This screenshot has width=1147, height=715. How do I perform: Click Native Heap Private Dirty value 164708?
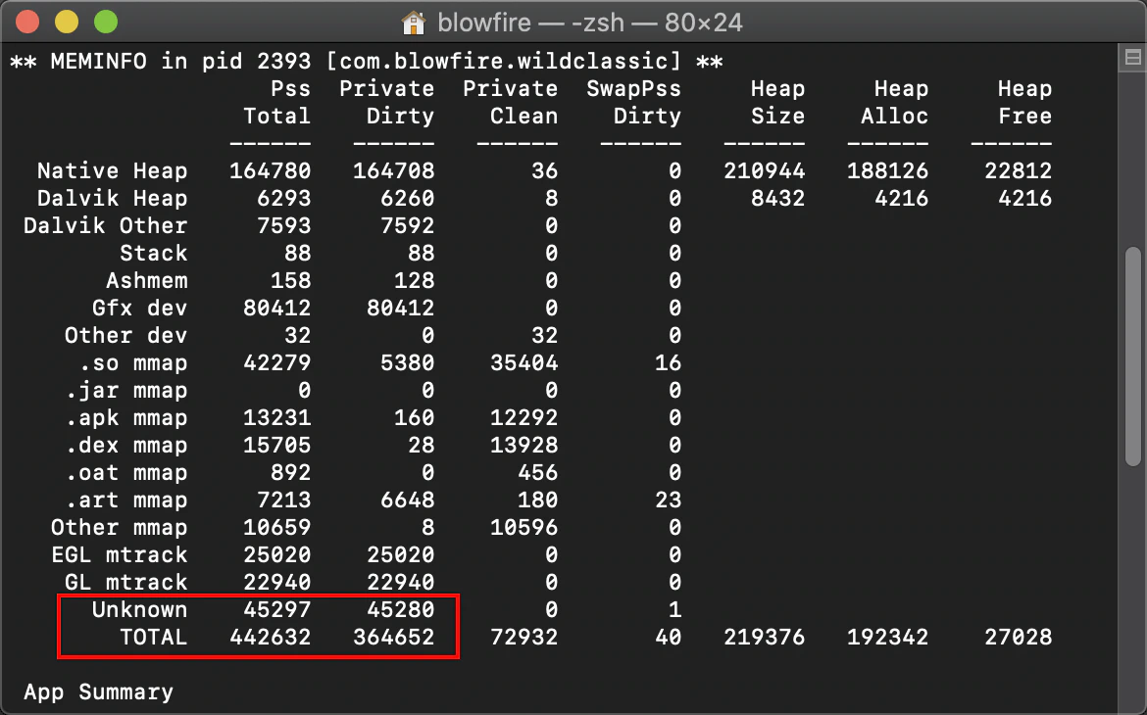(393, 170)
